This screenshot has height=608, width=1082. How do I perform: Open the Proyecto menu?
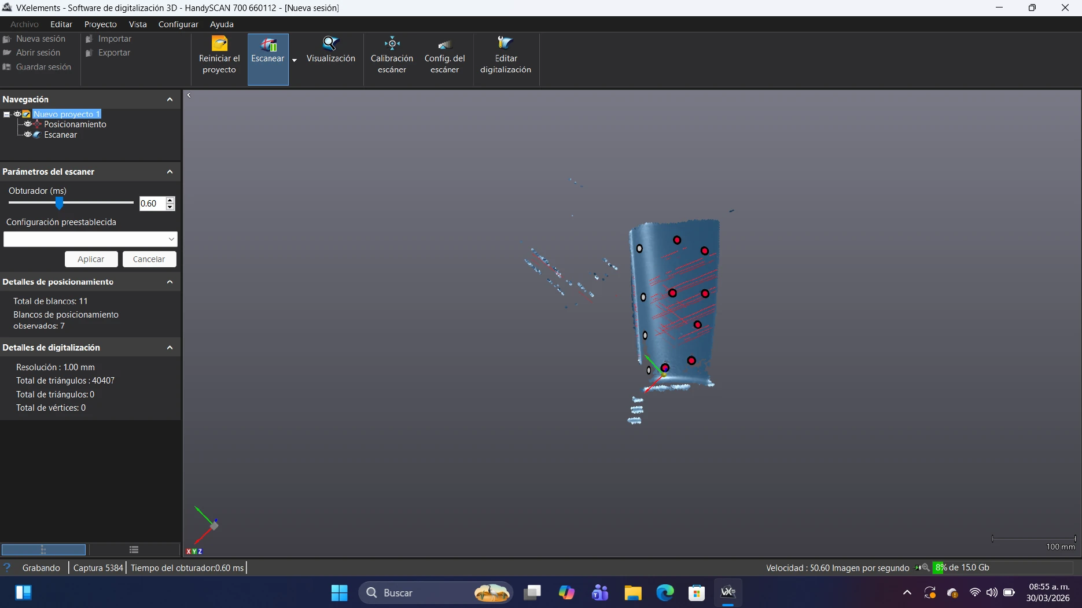[100, 24]
